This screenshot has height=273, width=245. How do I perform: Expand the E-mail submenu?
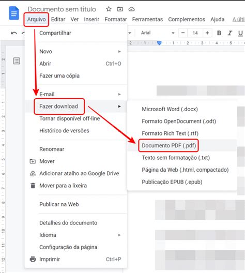point(76,94)
